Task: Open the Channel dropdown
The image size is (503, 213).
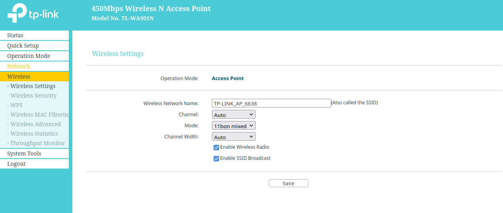Action: pos(234,115)
